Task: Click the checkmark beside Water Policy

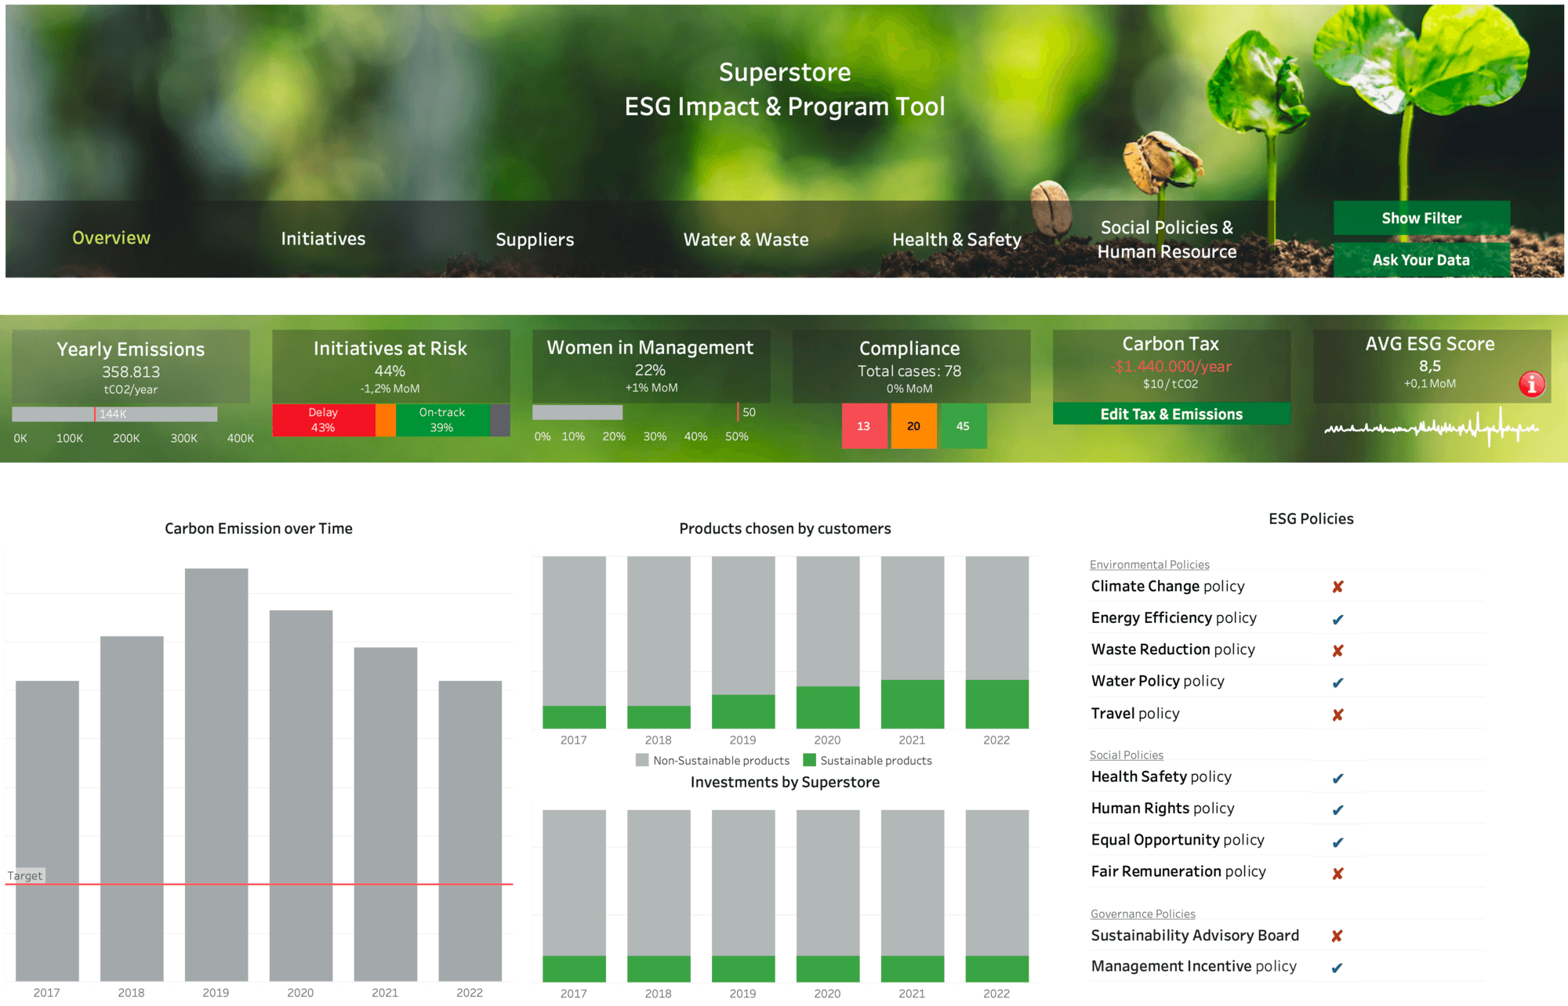Action: pyautogui.click(x=1339, y=682)
